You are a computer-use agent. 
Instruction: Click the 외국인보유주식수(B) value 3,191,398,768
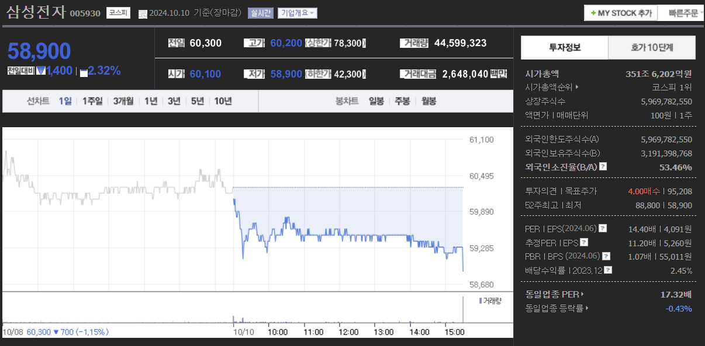[x=666, y=153]
